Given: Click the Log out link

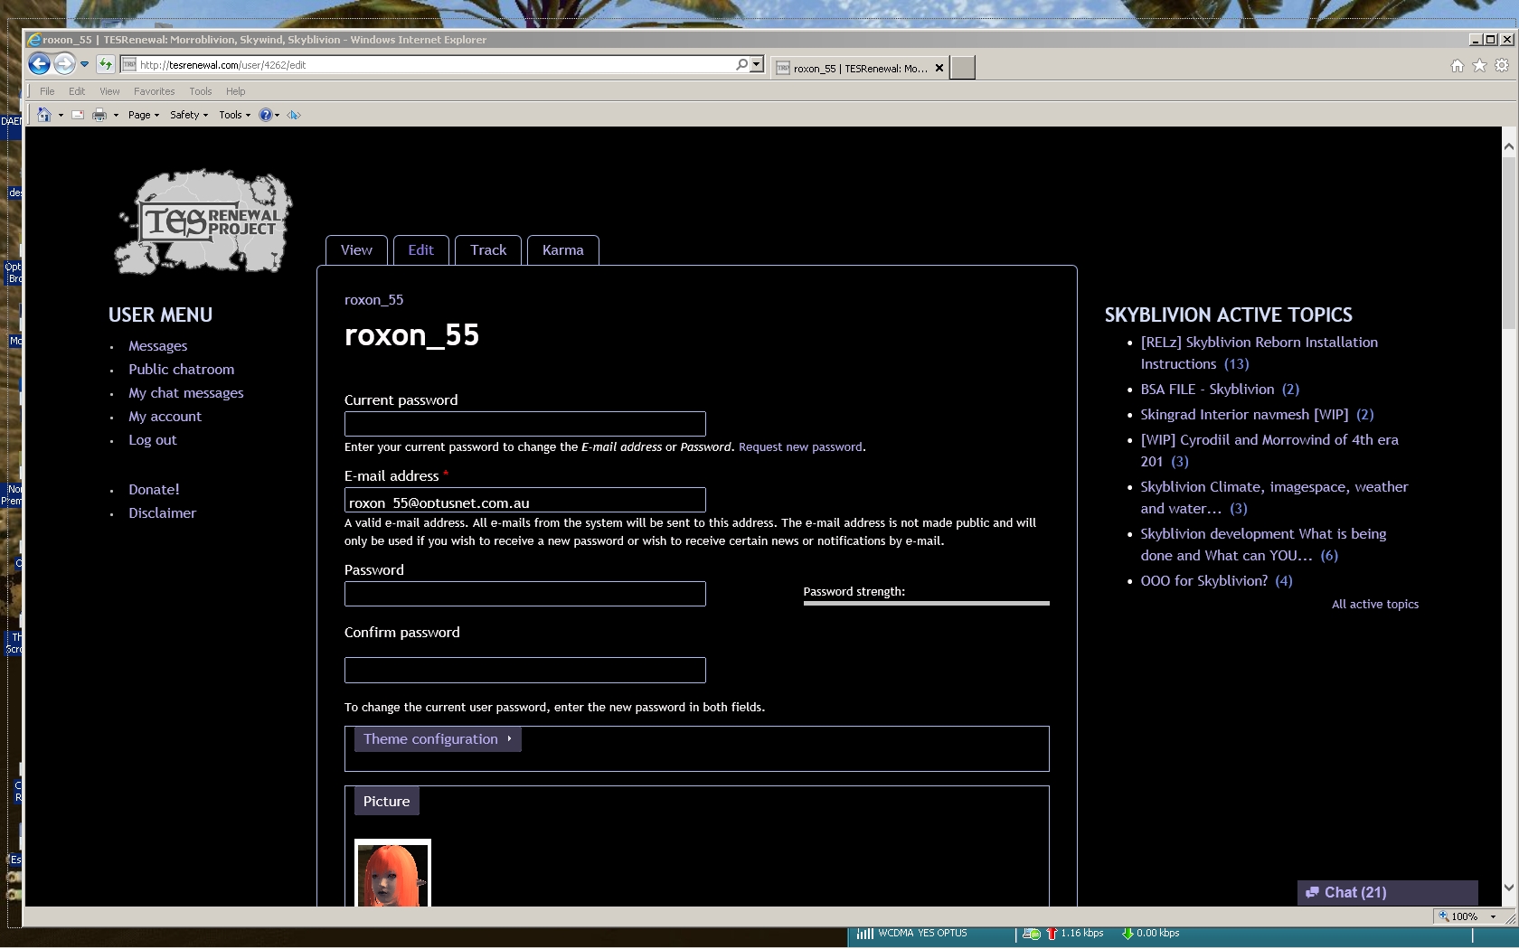Looking at the screenshot, I should coord(153,440).
